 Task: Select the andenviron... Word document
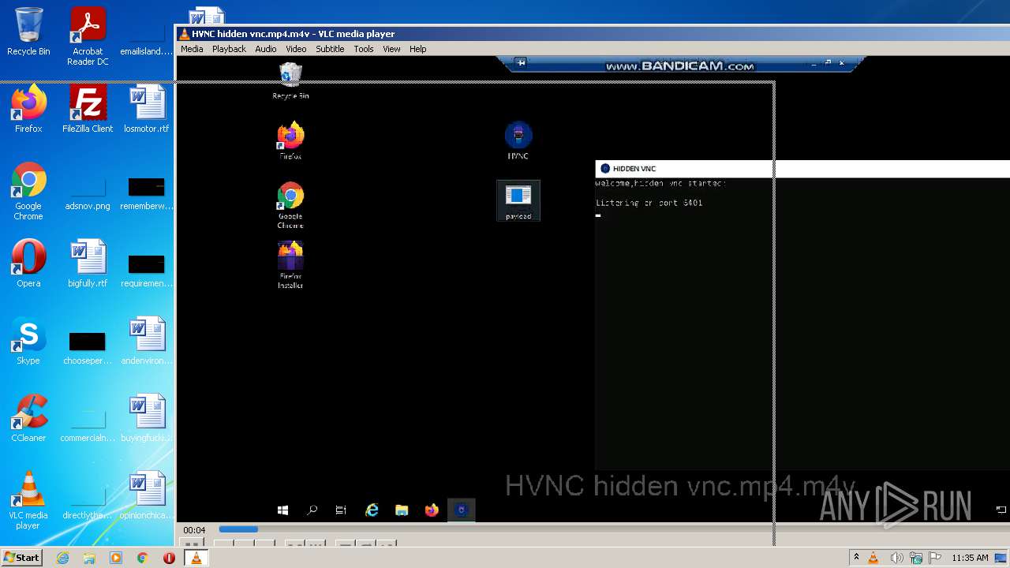pyautogui.click(x=147, y=341)
